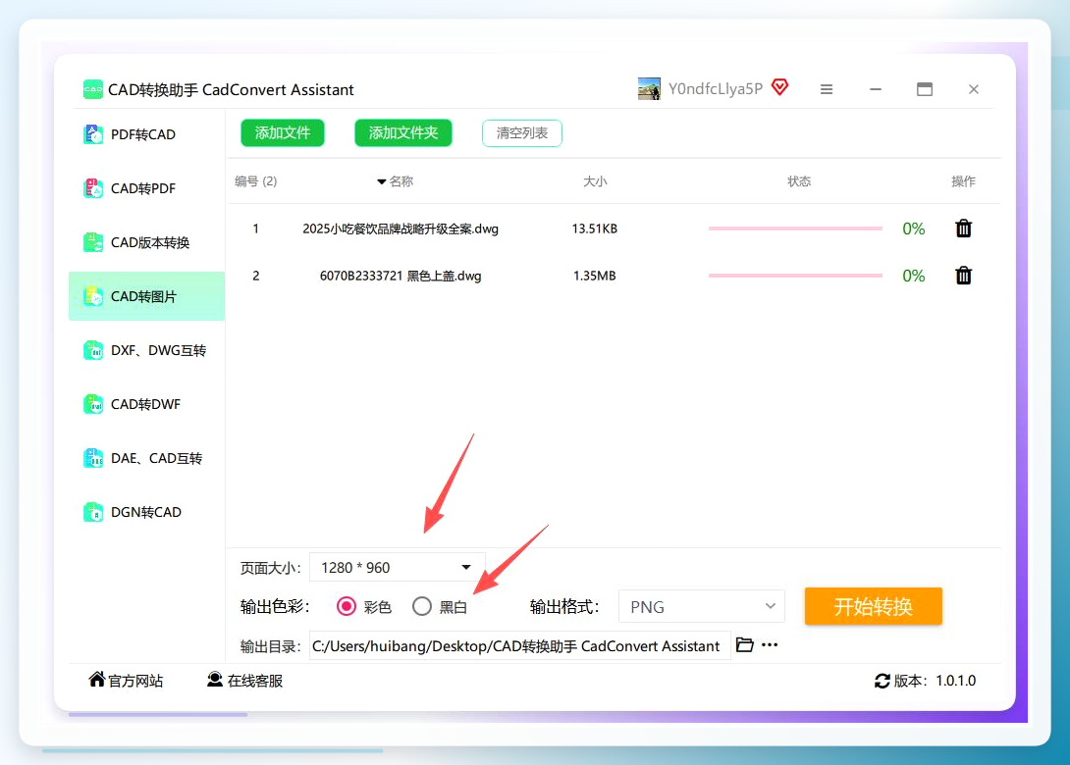Viewport: 1070px width, 765px height.
Task: Select the 黑白 output radio
Action: pos(422,606)
